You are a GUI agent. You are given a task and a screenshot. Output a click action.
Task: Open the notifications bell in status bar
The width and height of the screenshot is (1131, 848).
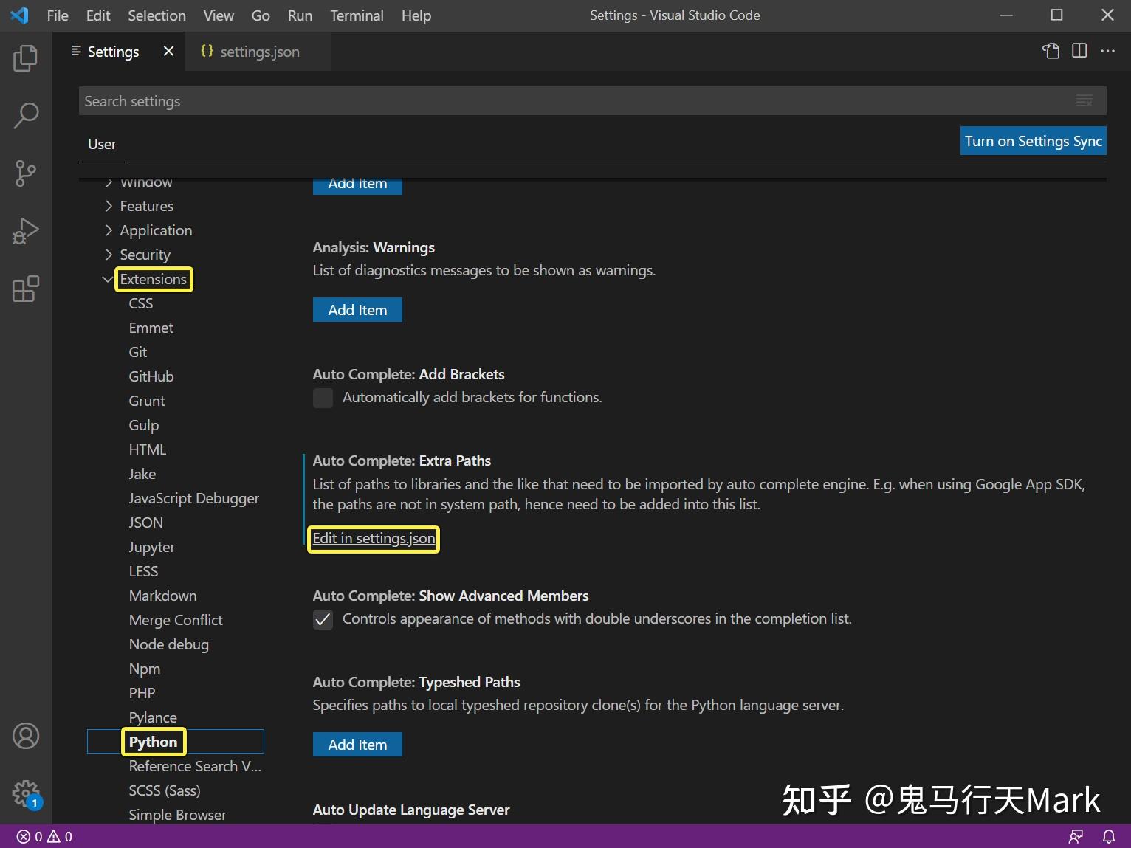tap(1110, 836)
